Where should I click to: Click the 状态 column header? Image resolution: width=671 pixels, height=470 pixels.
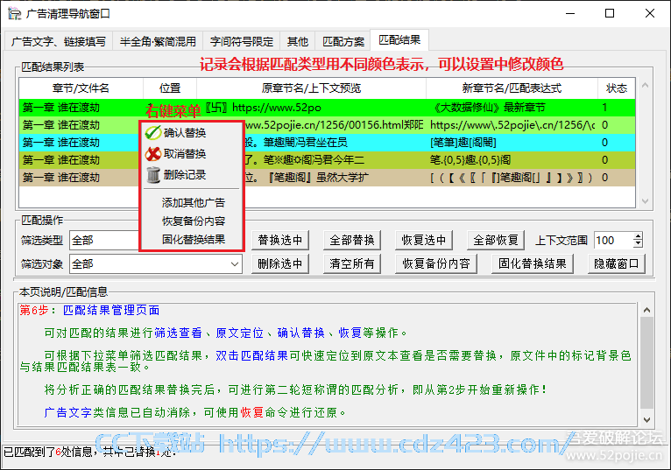pos(617,88)
